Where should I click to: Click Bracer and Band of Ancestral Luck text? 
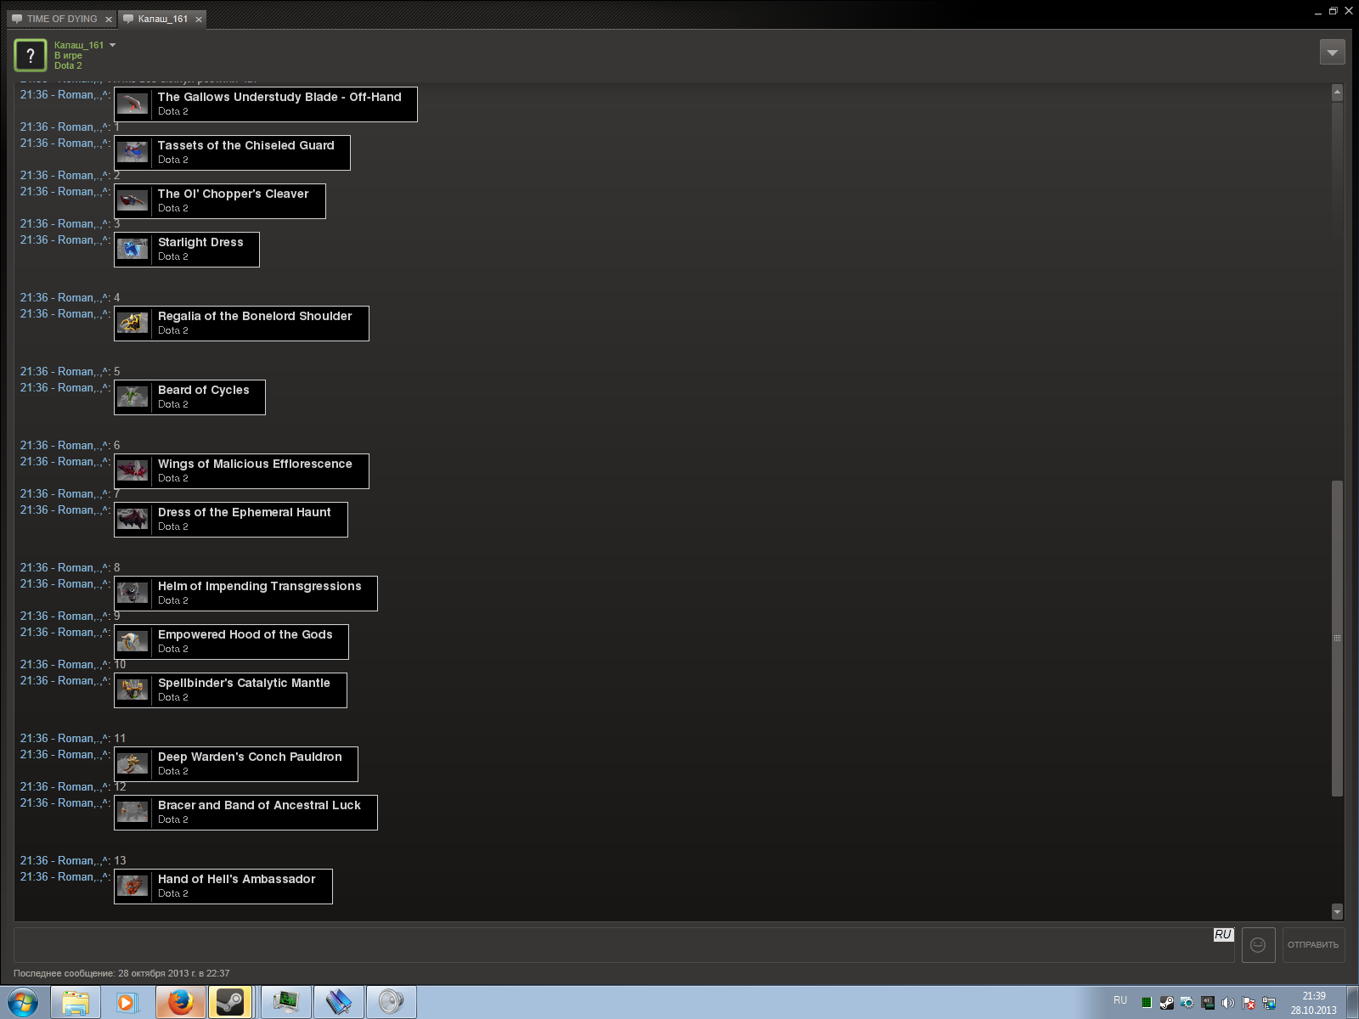click(259, 805)
